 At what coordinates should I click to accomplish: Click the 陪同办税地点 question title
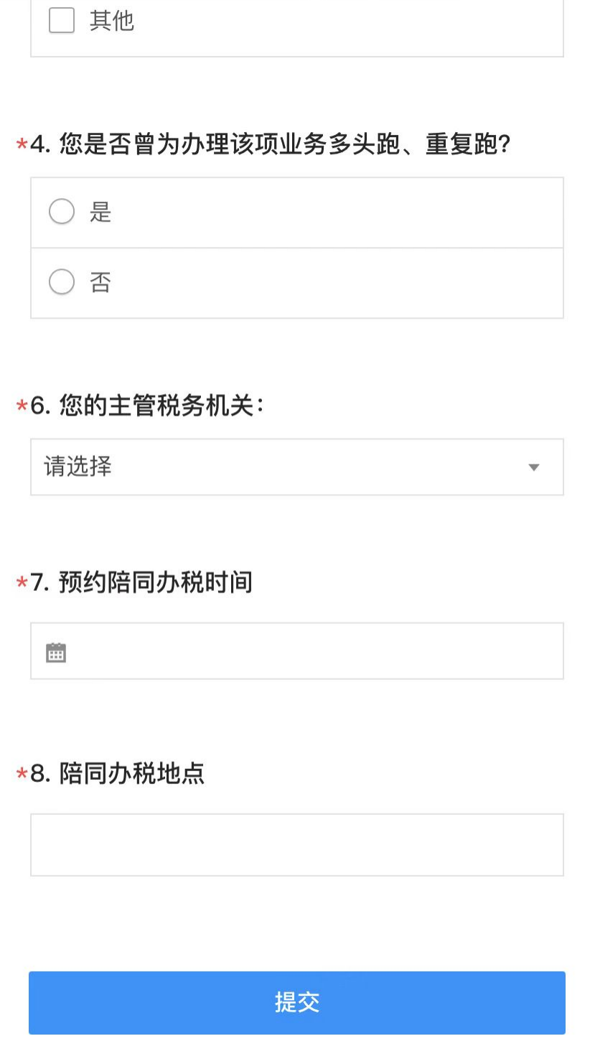118,773
